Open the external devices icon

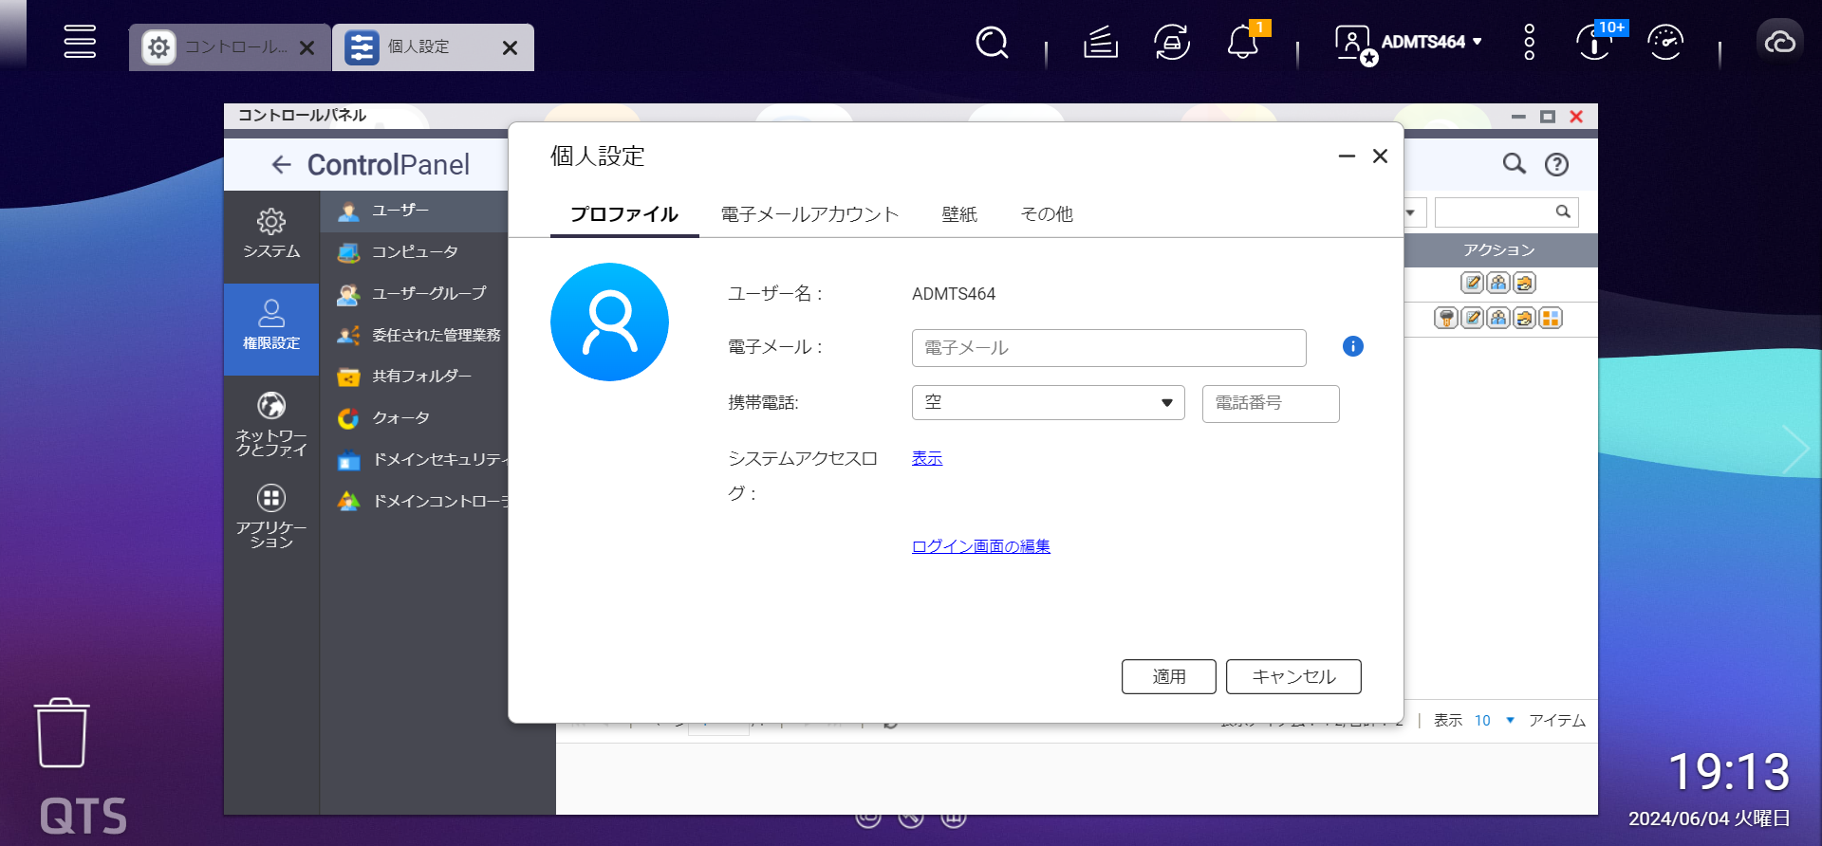click(x=1172, y=43)
